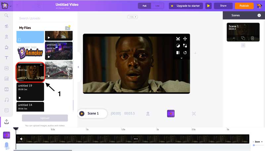Click Upgrade to starter button

186,6
